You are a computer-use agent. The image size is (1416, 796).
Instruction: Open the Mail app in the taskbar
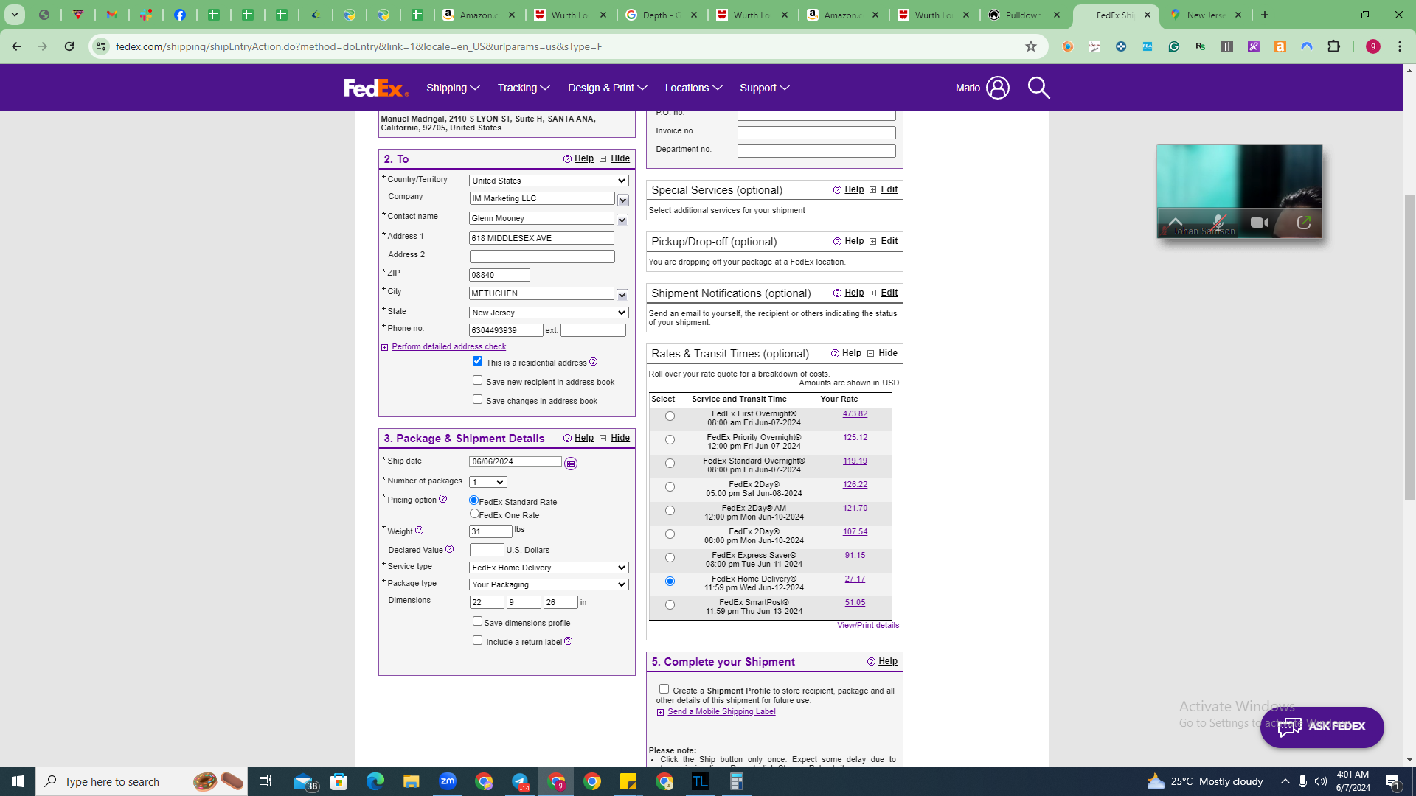[305, 781]
